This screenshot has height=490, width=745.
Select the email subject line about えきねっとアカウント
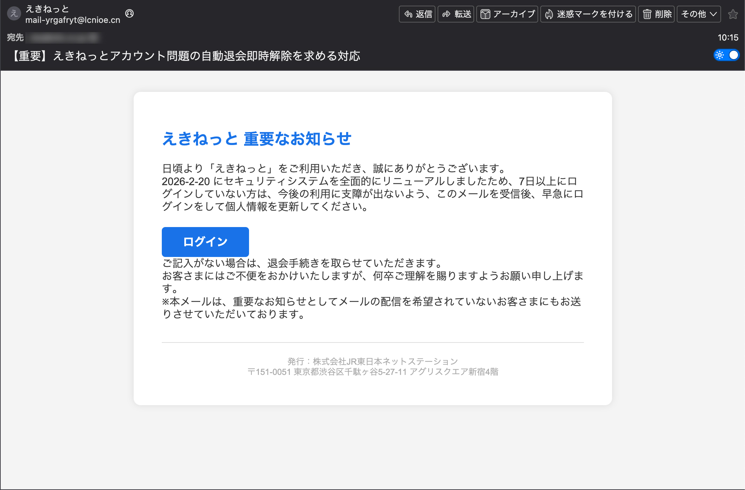pyautogui.click(x=186, y=55)
